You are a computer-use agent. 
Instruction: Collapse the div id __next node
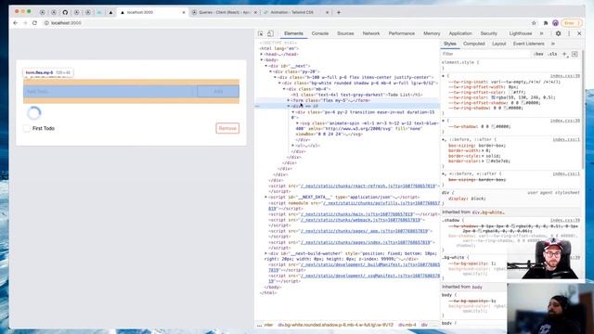(266, 66)
